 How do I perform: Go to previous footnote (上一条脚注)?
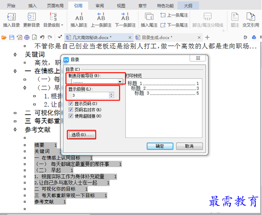click(x=101, y=20)
